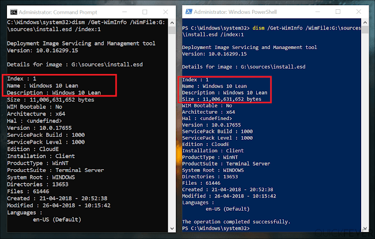The height and width of the screenshot is (239, 375).
Task: Maximize the Windows PowerShell window
Action: pos(337,12)
